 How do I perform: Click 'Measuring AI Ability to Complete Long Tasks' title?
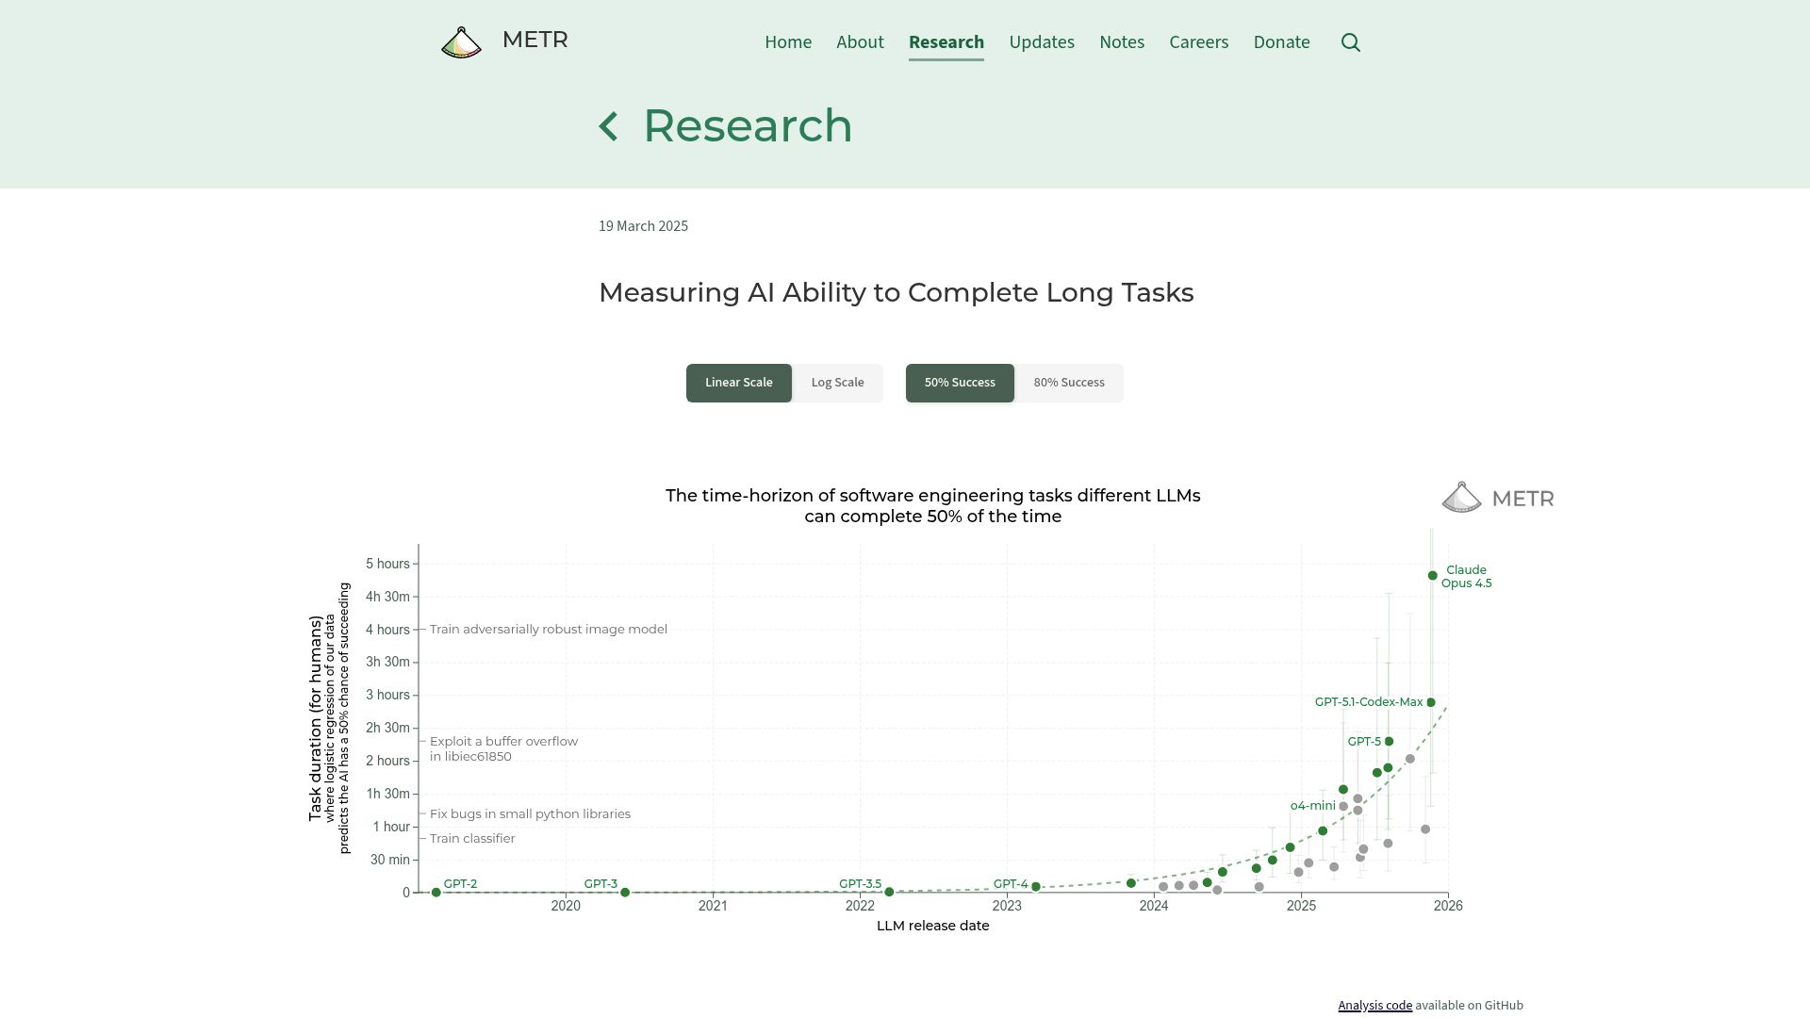[897, 293]
